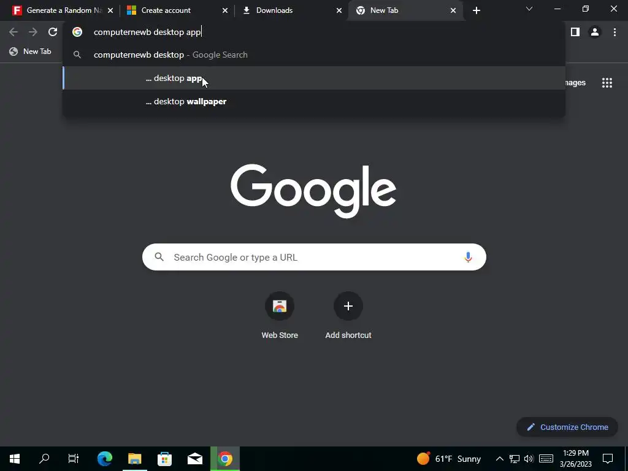
Task: Open Microsoft Store from taskbar
Action: tap(164, 459)
